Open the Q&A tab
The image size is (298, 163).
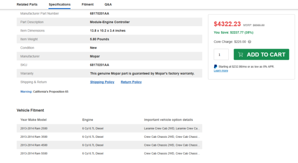click(x=108, y=4)
